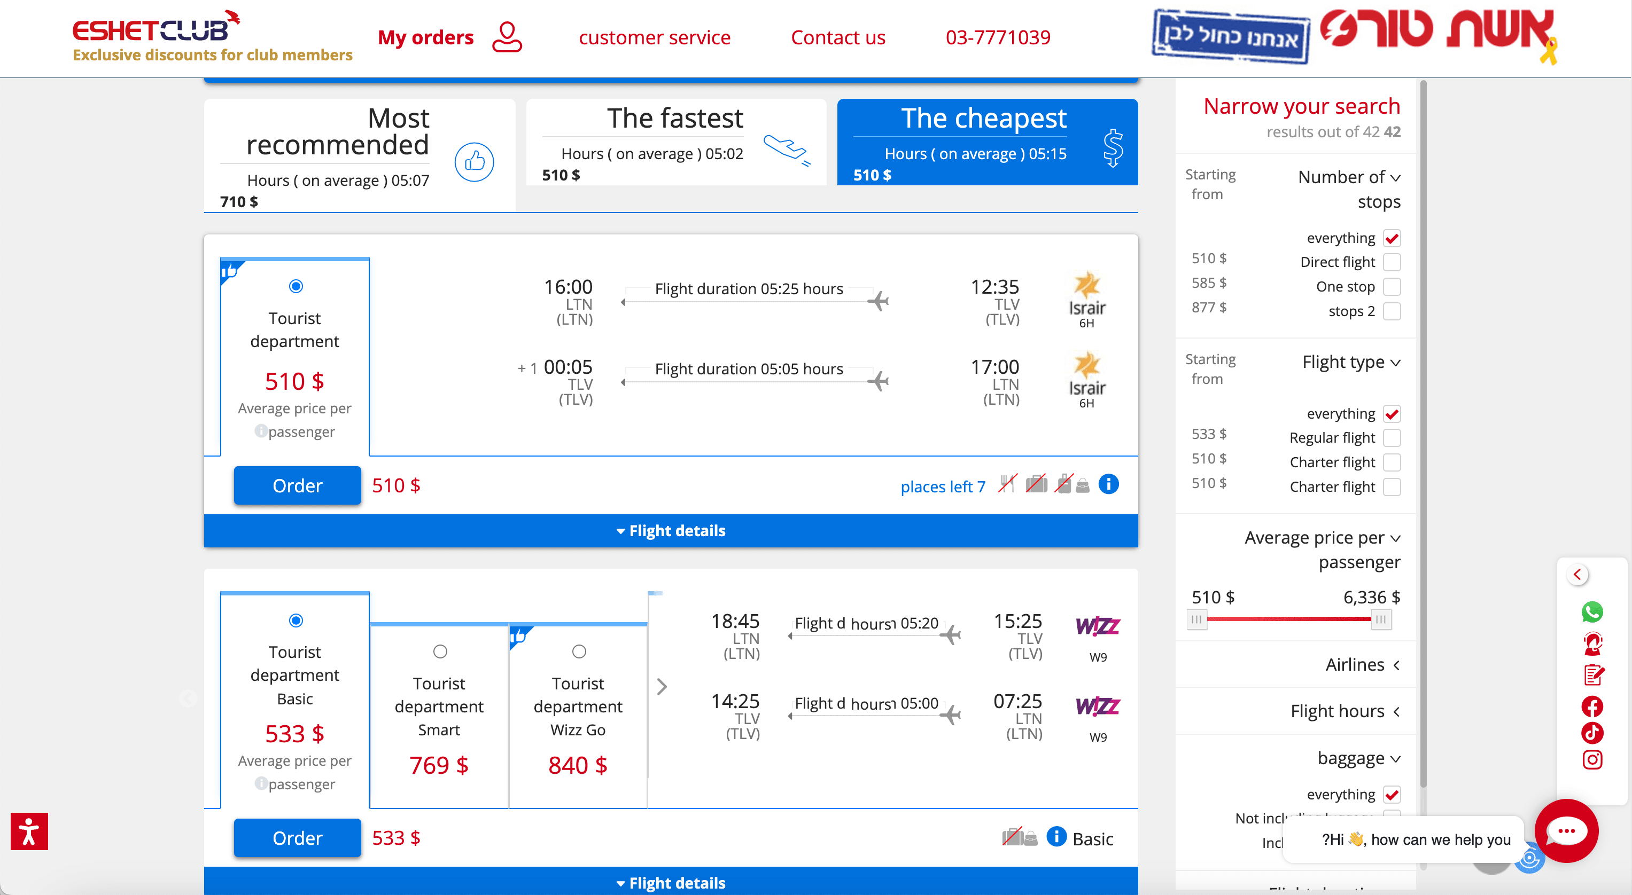Open WhatsApp chat icon in side panel

point(1592,611)
